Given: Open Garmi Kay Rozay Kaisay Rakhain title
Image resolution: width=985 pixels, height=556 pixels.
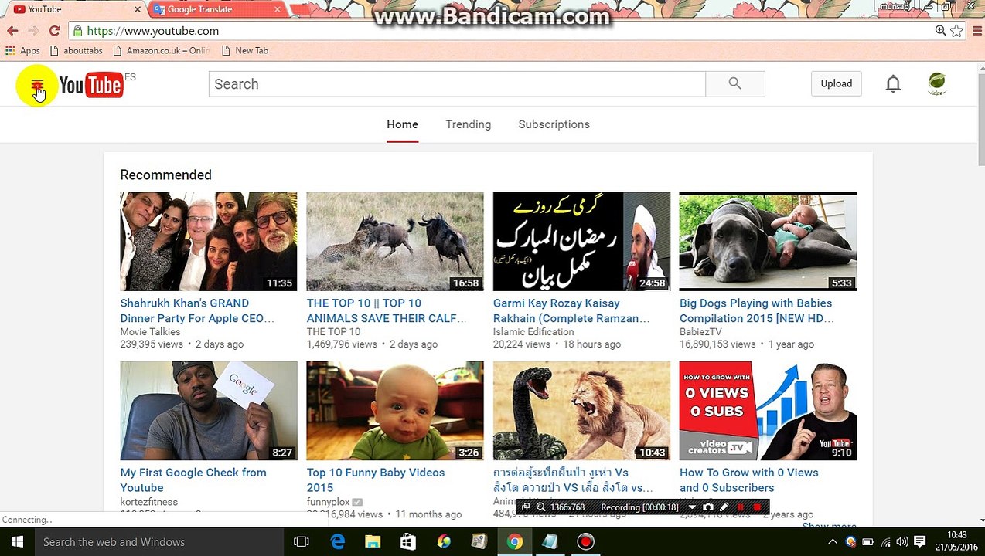Looking at the screenshot, I should click(x=571, y=310).
